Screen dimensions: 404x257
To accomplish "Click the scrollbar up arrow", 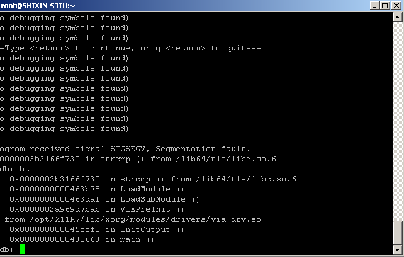I will pyautogui.click(x=398, y=17).
